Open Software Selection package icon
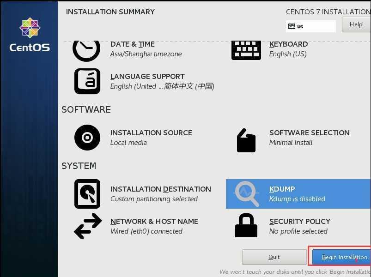This screenshot has height=277, width=371. click(246, 140)
